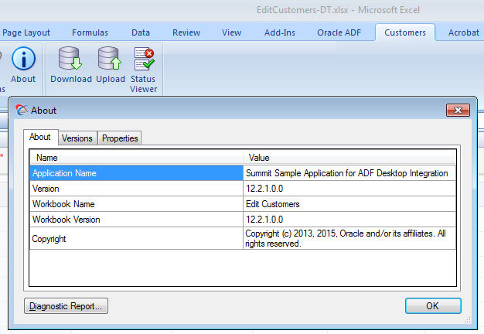Open the Acrobat ribbon tab
Image resolution: width=484 pixels, height=334 pixels.
tap(464, 32)
